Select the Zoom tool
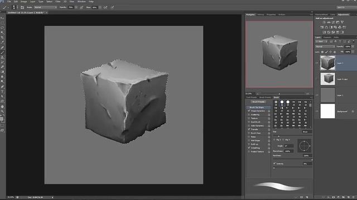 click(2, 111)
